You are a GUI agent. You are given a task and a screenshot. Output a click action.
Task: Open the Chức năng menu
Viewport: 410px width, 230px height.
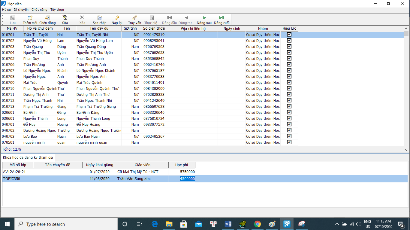tap(39, 10)
